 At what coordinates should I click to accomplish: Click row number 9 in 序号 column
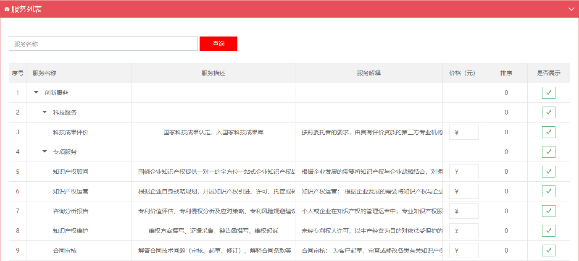coord(18,251)
